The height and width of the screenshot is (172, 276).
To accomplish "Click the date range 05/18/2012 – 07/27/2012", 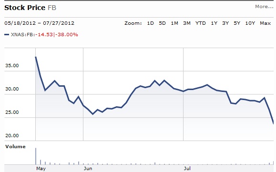I will coord(40,23).
